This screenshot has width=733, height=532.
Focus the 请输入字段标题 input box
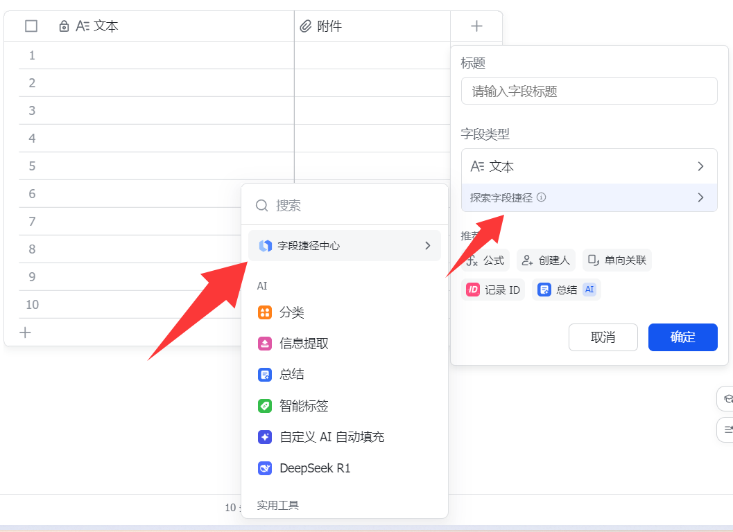point(589,91)
